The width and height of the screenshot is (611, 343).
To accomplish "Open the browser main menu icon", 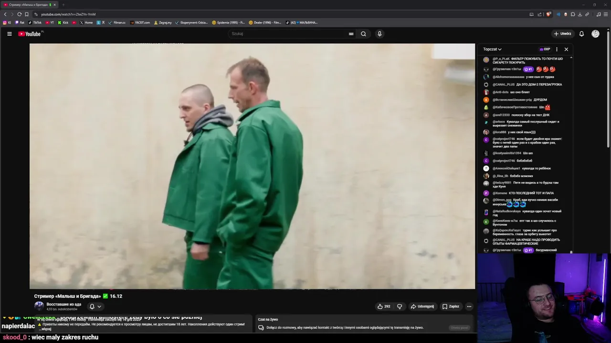I will pos(606,14).
